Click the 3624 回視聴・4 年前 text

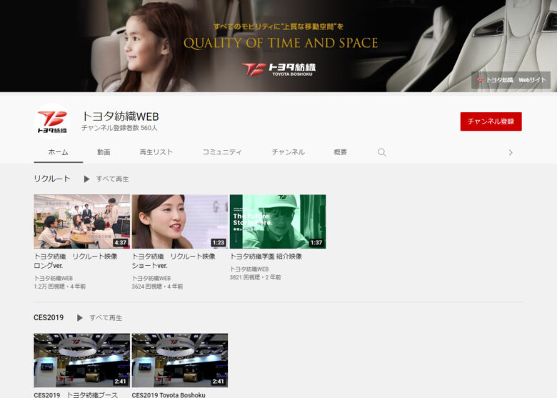[x=157, y=287]
